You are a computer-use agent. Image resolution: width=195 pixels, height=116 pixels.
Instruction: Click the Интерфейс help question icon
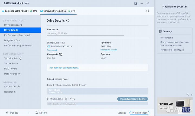click(61, 54)
